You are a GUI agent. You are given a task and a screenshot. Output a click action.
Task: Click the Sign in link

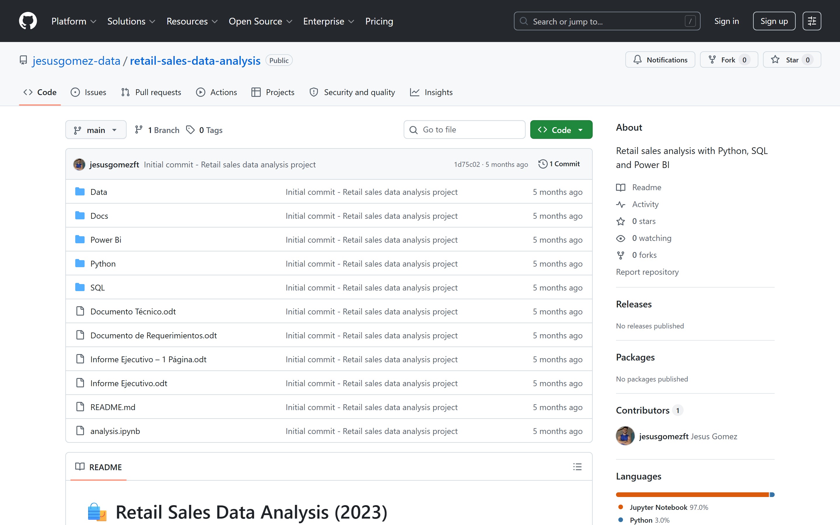(x=726, y=21)
